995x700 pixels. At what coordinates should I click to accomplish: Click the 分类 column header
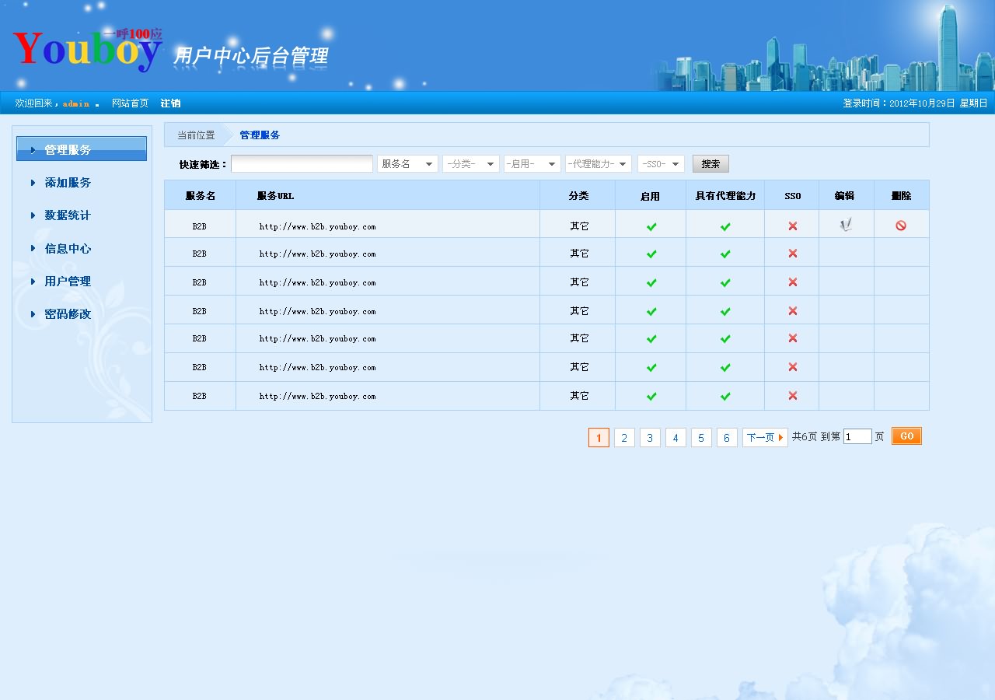(x=578, y=196)
